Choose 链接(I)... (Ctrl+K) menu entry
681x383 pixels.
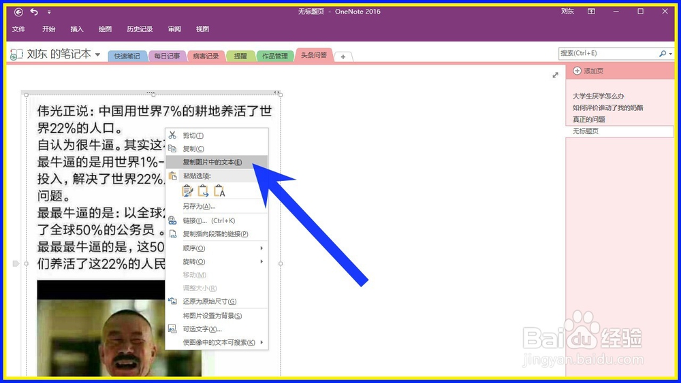[x=217, y=221]
